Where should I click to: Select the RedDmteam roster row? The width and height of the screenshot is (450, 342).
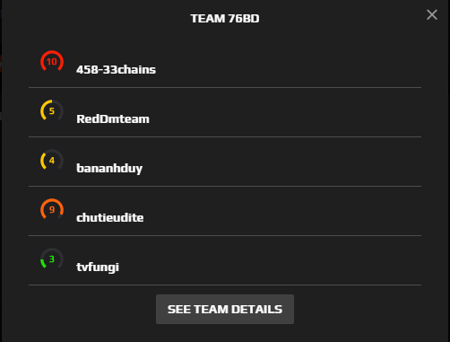225,112
